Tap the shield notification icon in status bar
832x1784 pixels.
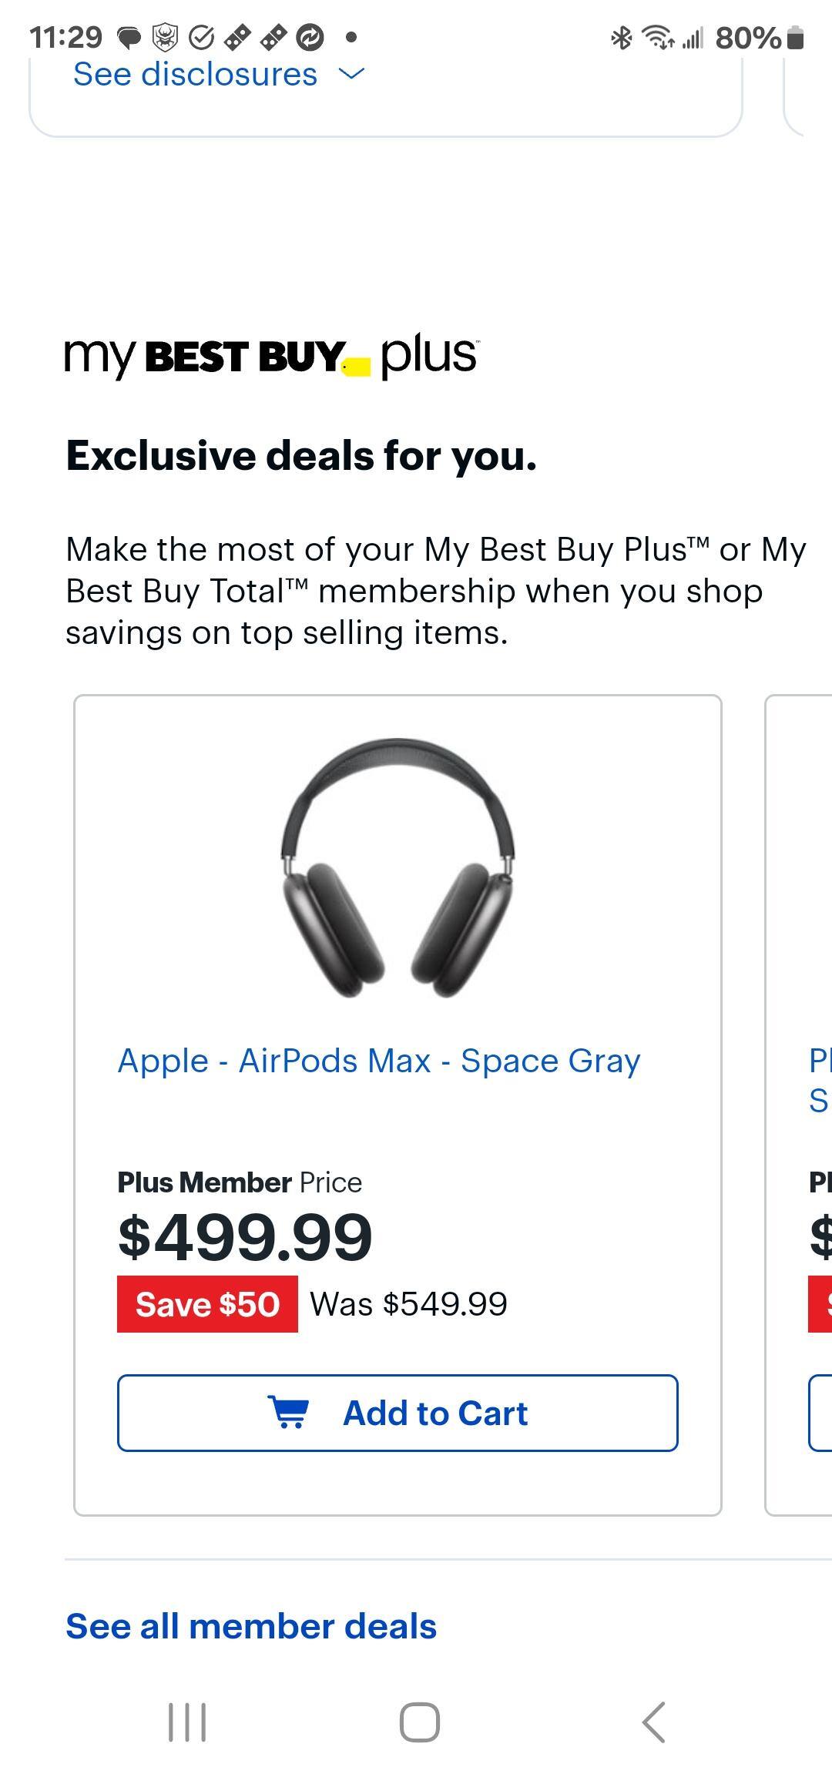click(x=165, y=37)
